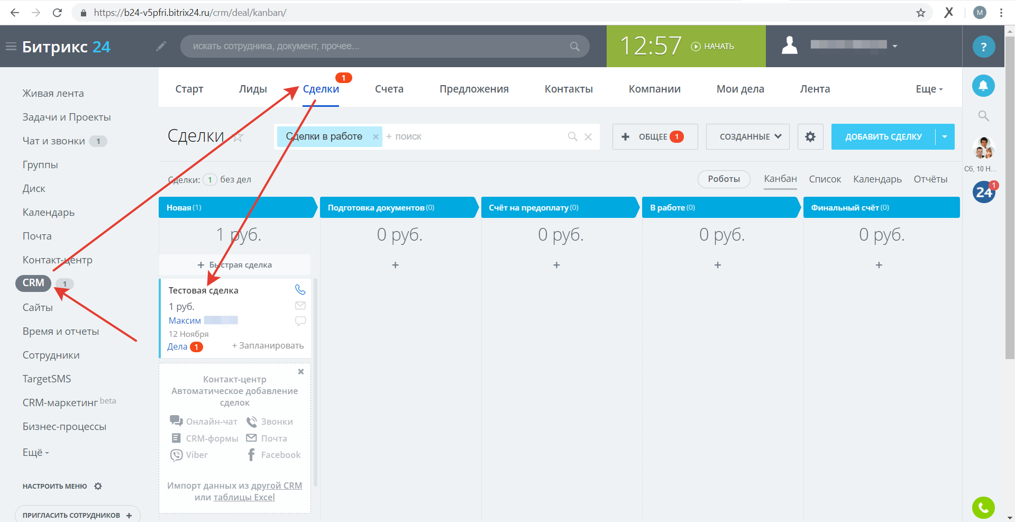The image size is (1015, 522).
Task: Click the НАСТРОИТЬ МЕНЮ gear link
Action: coord(62,486)
